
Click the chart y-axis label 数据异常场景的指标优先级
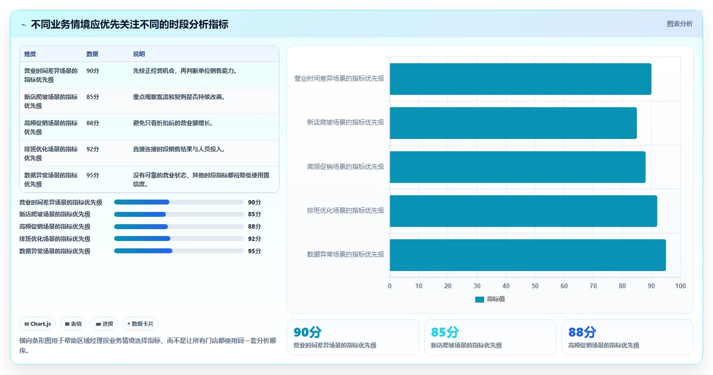click(x=346, y=254)
